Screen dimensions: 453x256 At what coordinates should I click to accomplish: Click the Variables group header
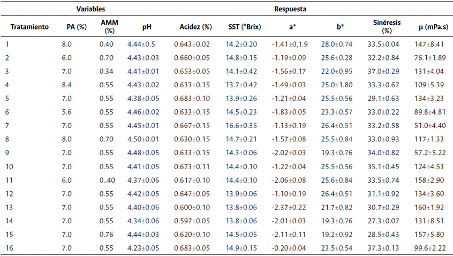90,9
